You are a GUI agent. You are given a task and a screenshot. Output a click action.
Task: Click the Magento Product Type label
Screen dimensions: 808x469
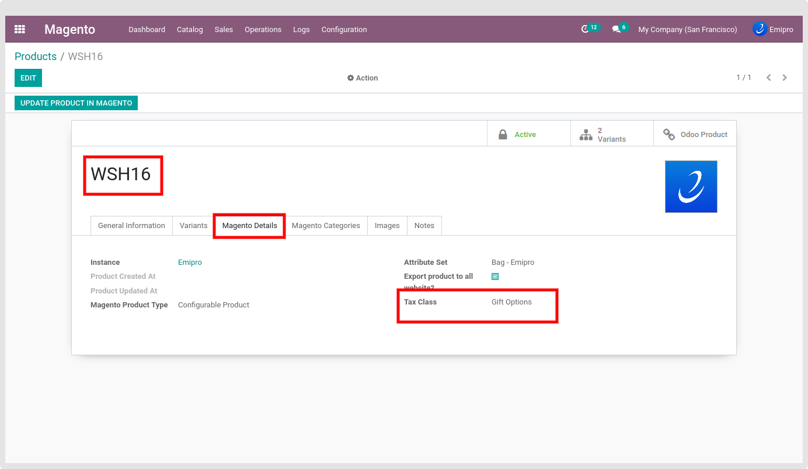pos(129,305)
